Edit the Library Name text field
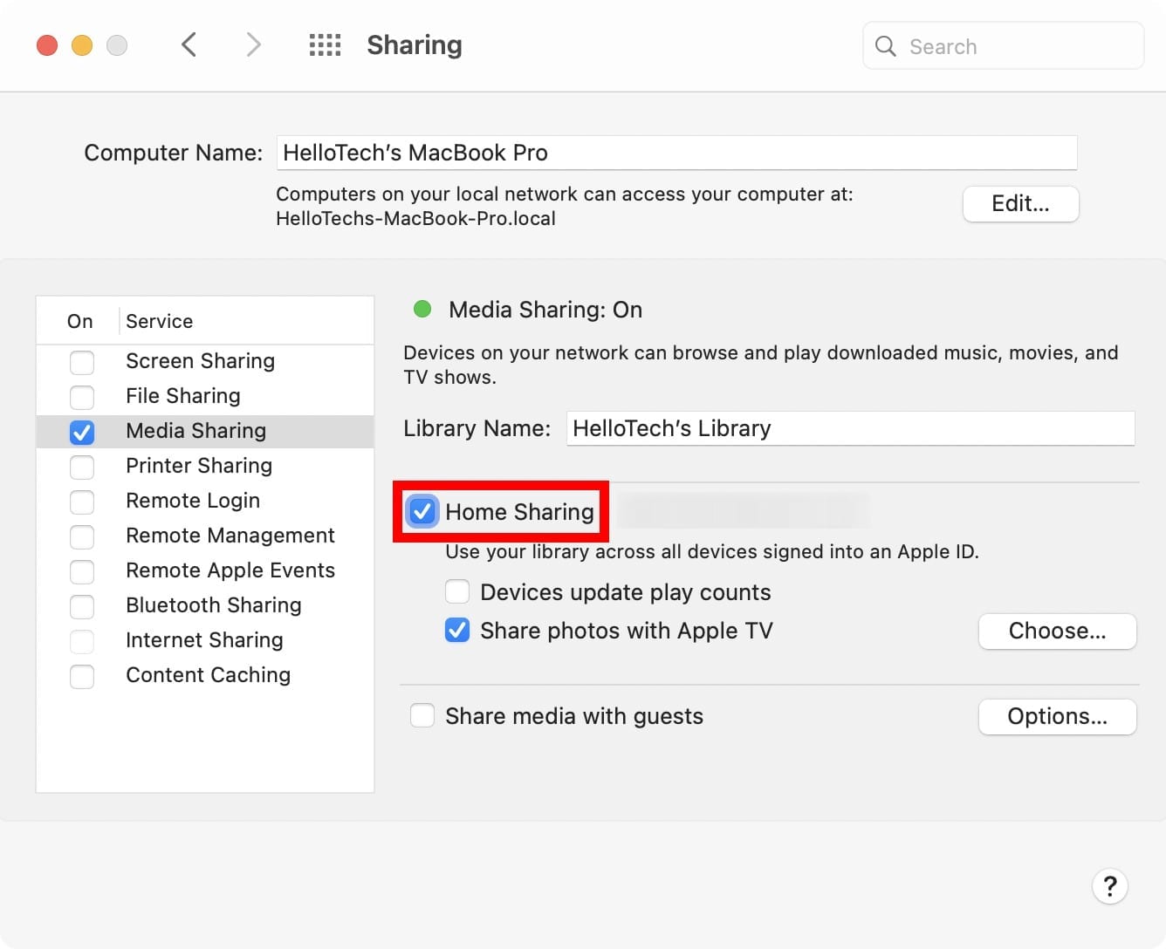Image resolution: width=1166 pixels, height=949 pixels. [851, 428]
